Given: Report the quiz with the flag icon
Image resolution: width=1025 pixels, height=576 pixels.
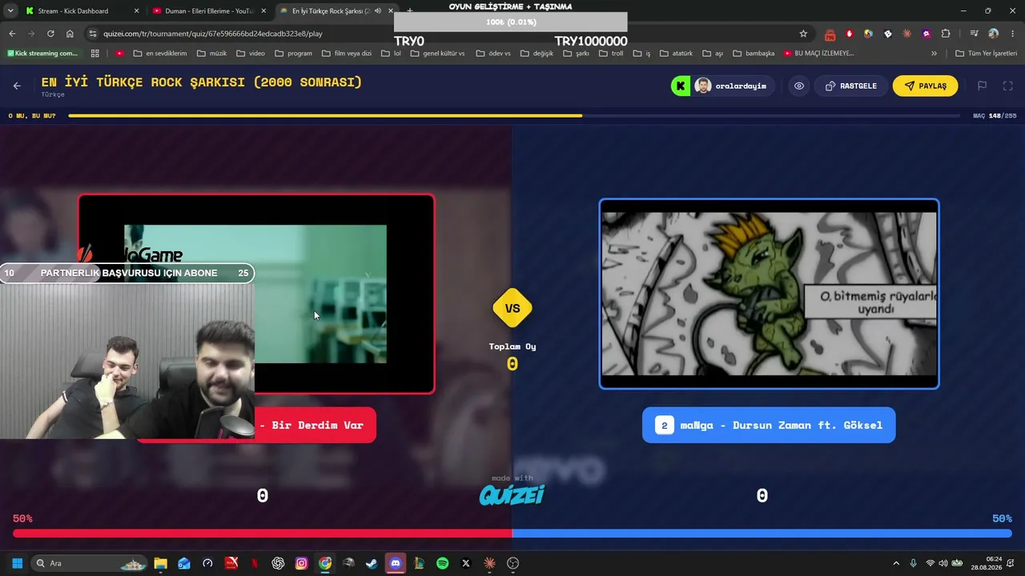Looking at the screenshot, I should [x=982, y=86].
